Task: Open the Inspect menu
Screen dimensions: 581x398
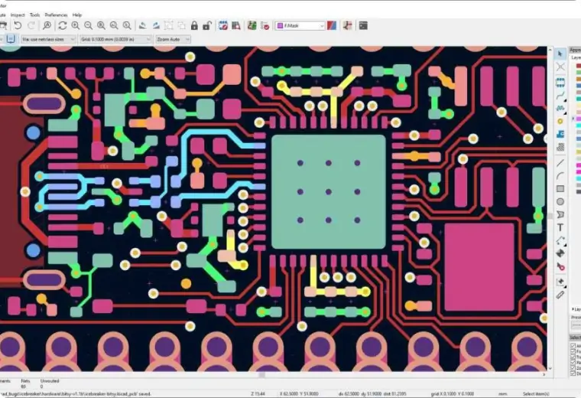Action: pos(18,15)
